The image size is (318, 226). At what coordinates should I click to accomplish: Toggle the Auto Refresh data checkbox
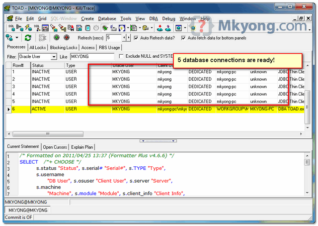point(137,38)
